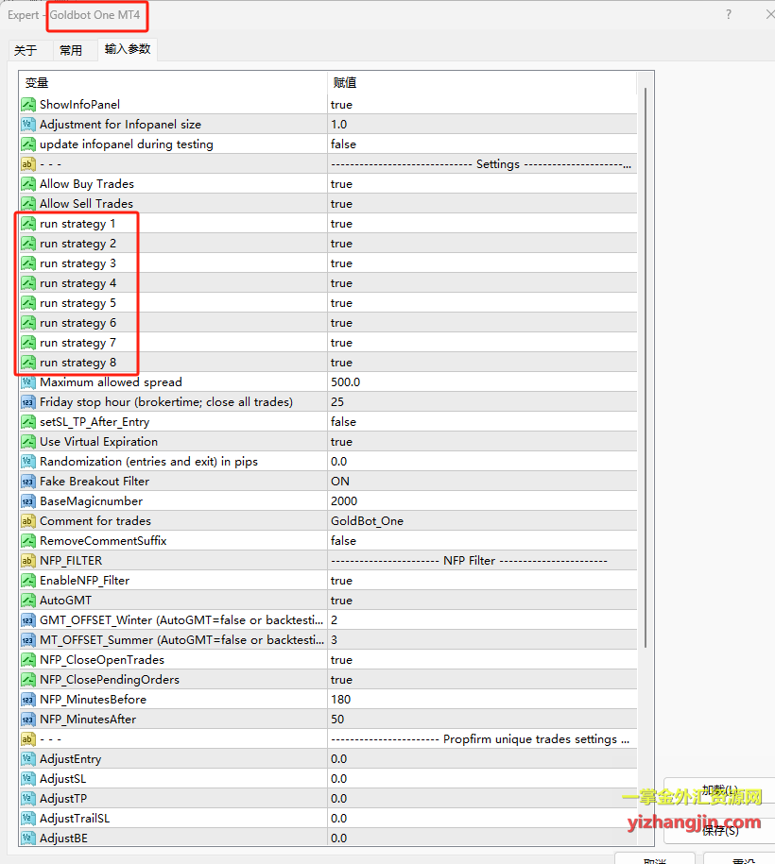Screen dimensions: 775x864
Task: Click the Allow Buy Trades value cell
Action: coord(482,183)
